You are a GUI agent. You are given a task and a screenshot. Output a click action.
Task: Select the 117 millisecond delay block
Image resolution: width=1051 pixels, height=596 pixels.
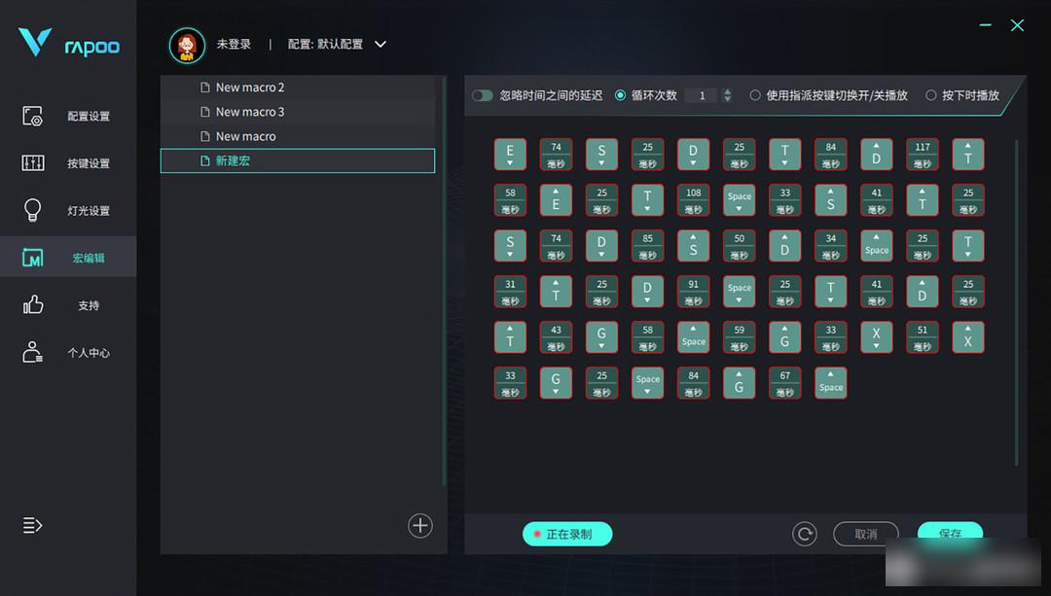pyautogui.click(x=922, y=154)
